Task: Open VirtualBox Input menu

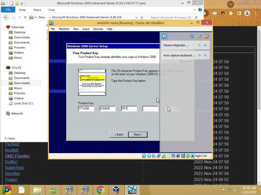Action: [x=86, y=29]
